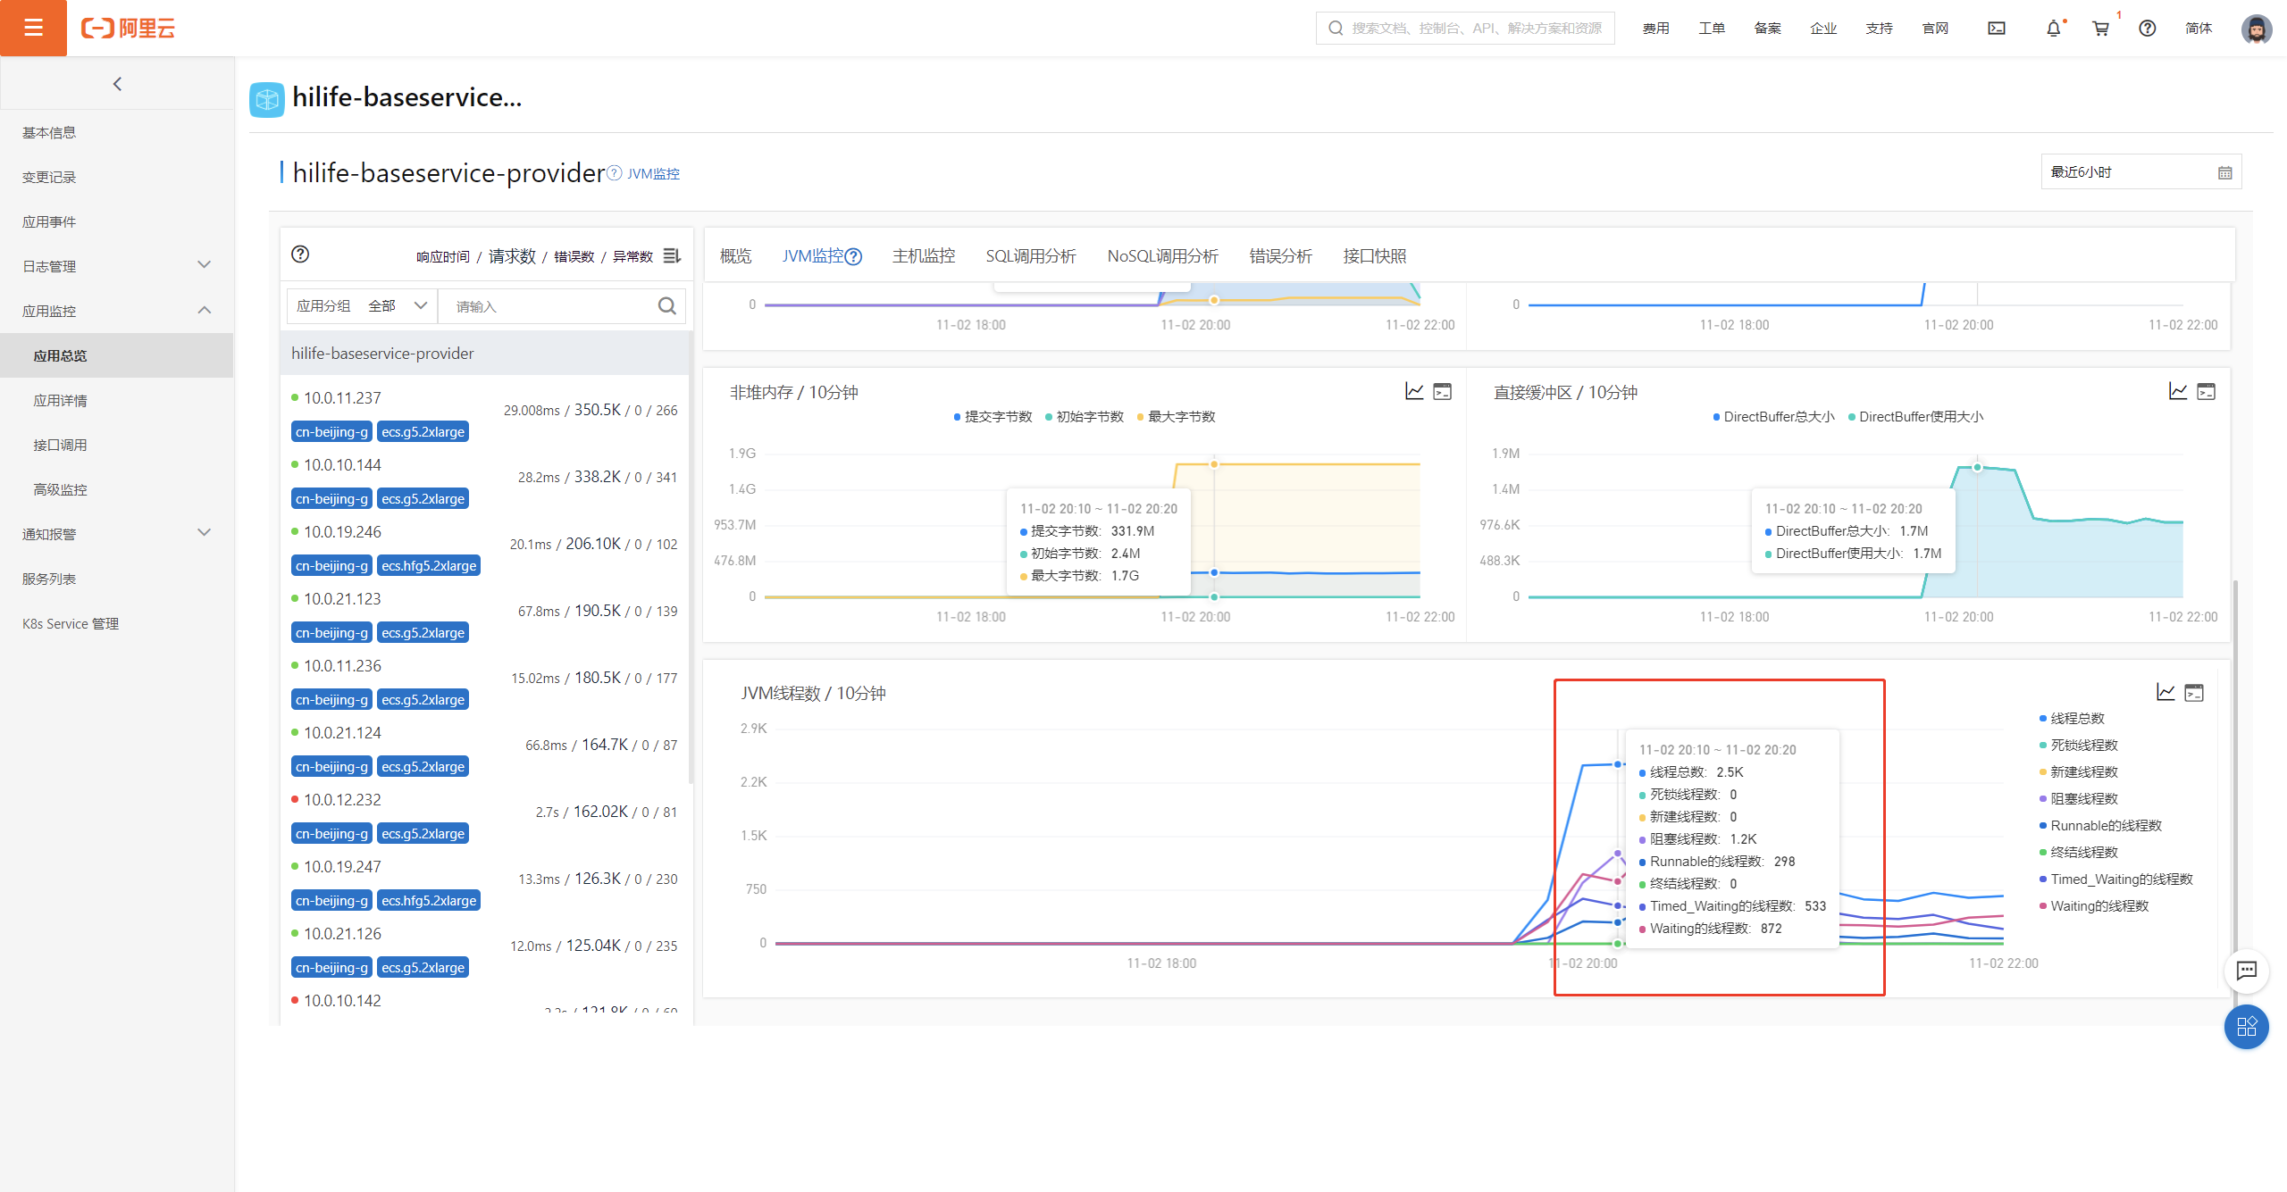The height and width of the screenshot is (1192, 2287).
Task: Click the notification bell icon
Action: tap(2053, 29)
